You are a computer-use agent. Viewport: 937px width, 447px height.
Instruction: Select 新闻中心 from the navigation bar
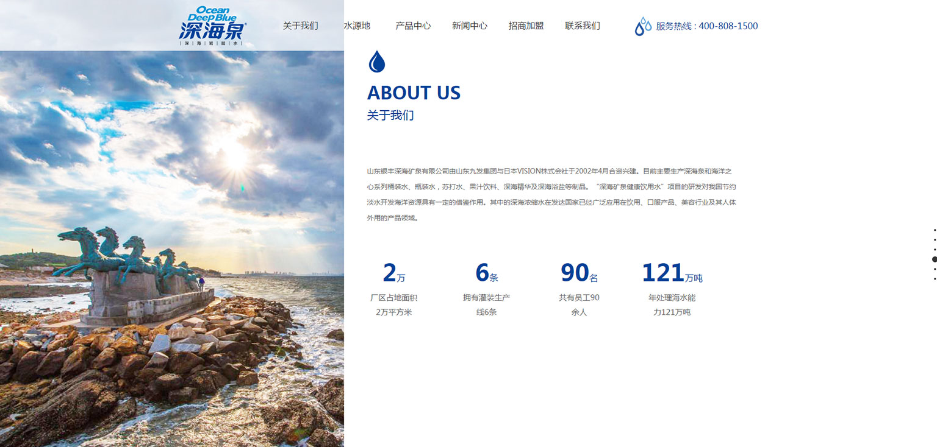[469, 26]
